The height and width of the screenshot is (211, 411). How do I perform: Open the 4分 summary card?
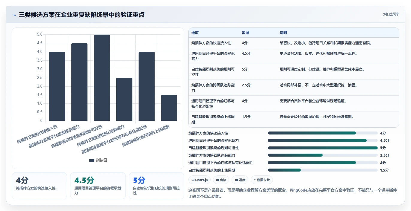(39, 186)
